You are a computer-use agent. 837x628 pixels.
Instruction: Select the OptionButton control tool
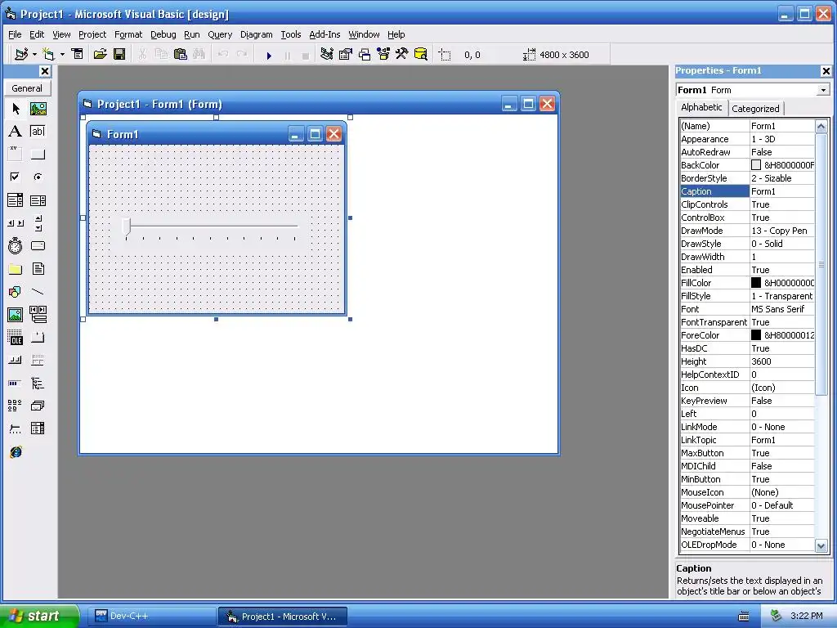point(38,177)
